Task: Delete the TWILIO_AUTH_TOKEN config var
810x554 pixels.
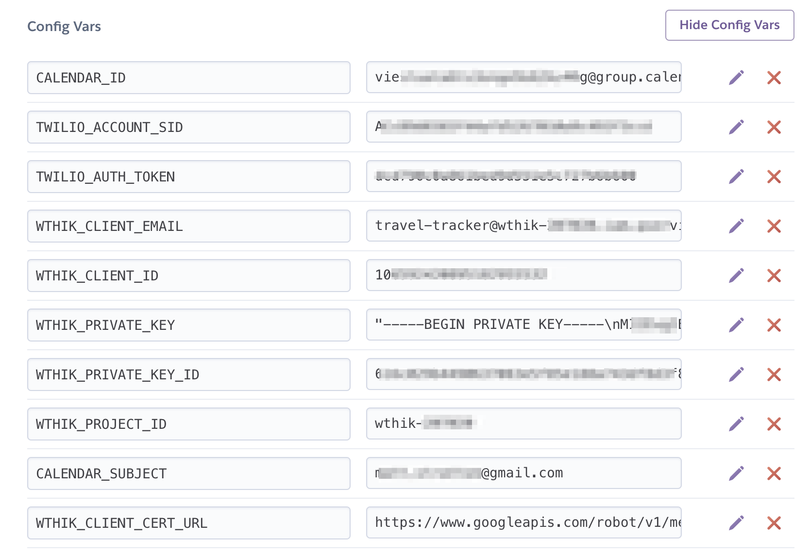Action: 774,177
